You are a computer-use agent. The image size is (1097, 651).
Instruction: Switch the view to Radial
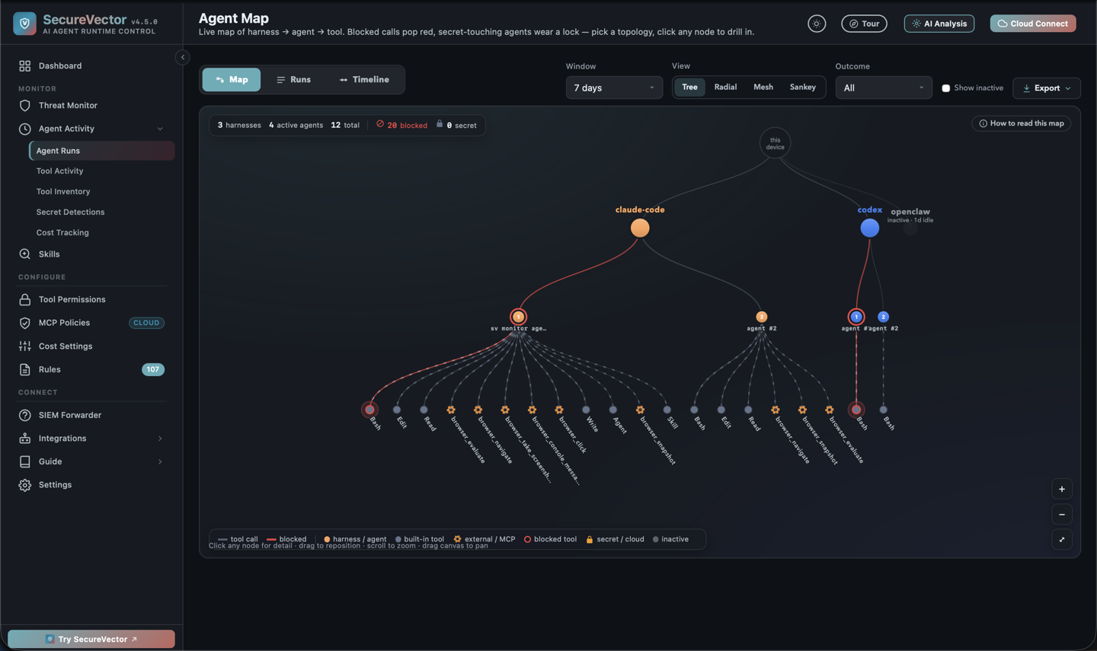click(725, 88)
